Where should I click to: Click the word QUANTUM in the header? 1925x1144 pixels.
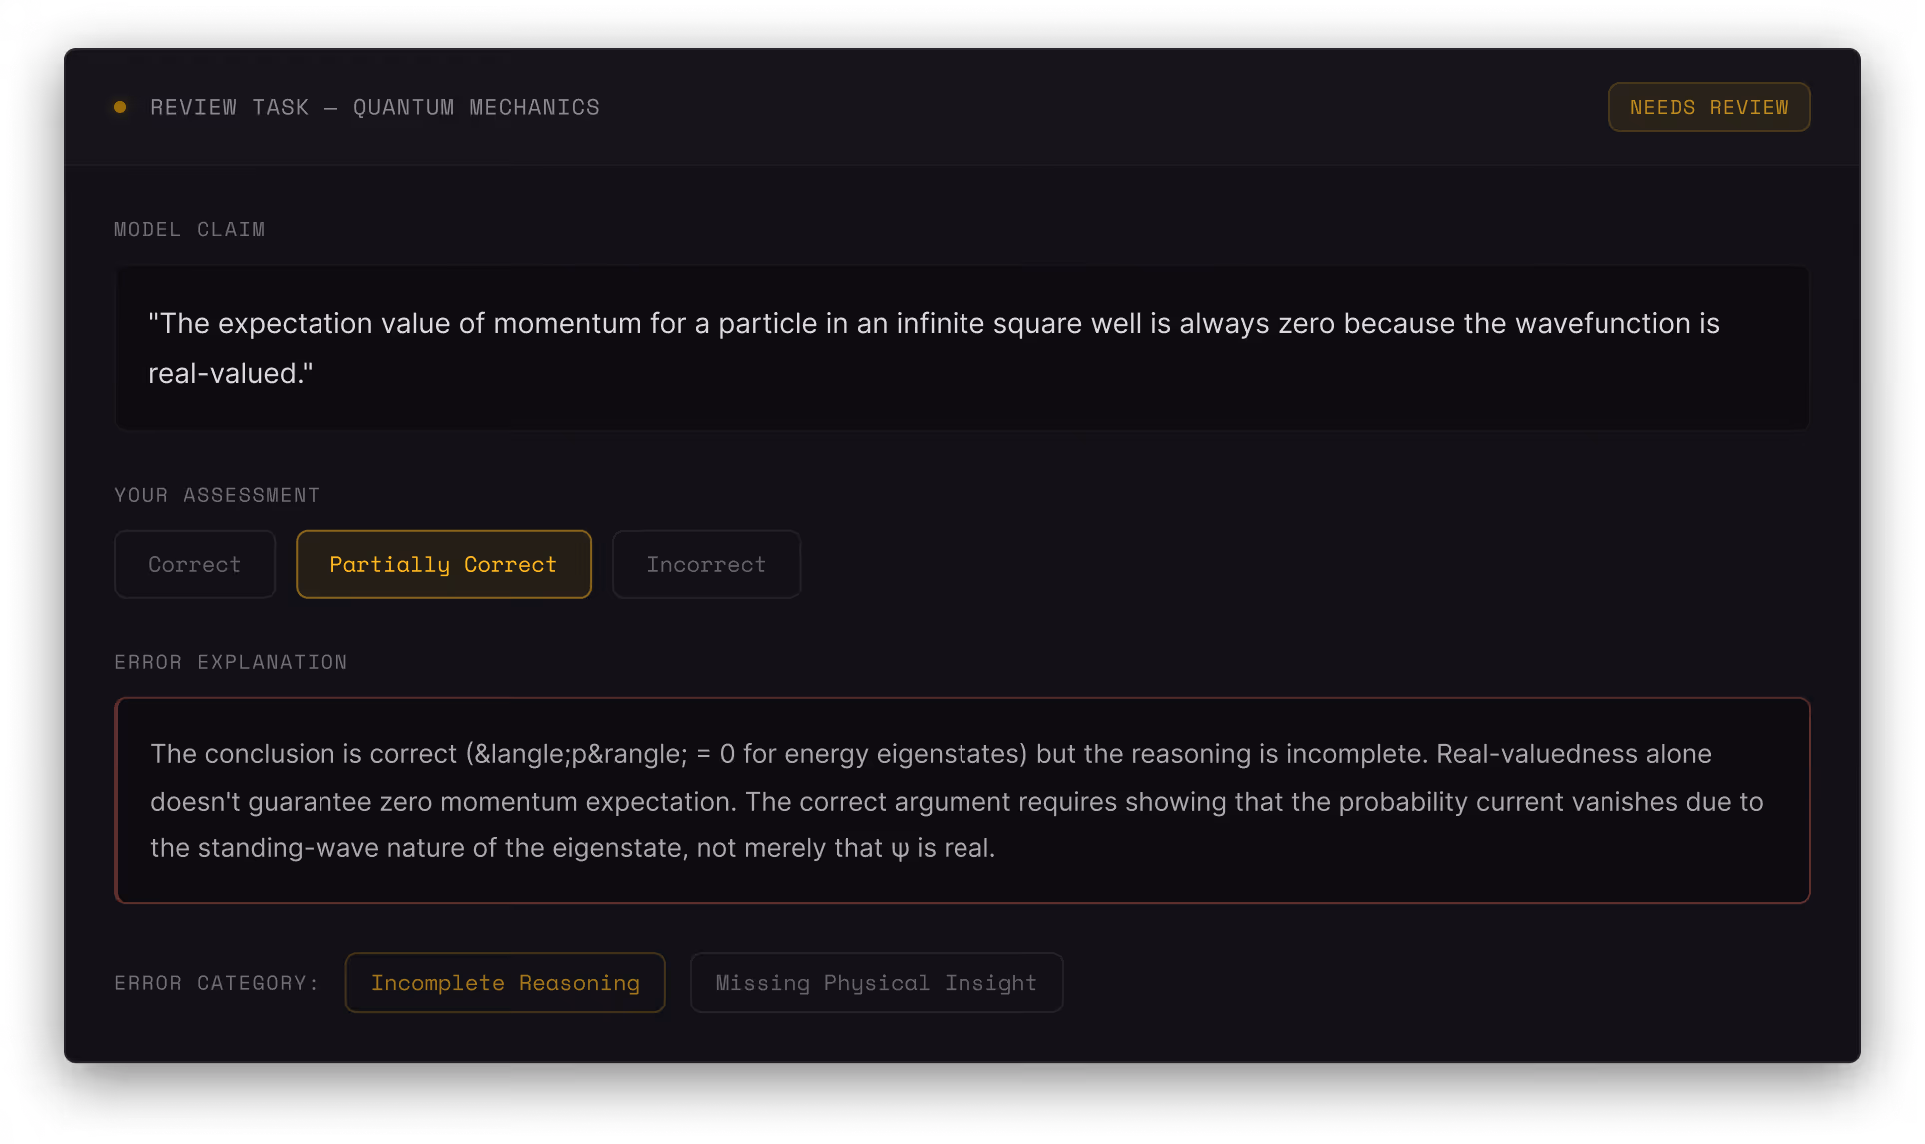(x=403, y=107)
